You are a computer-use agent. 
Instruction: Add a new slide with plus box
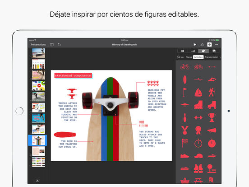click(37, 180)
